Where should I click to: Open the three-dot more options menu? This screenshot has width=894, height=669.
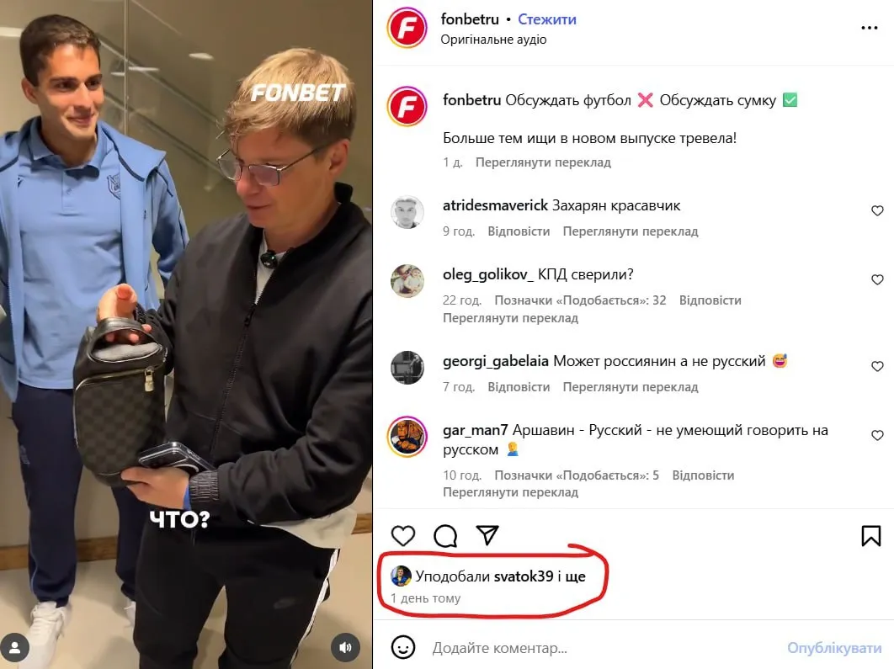[x=870, y=28]
